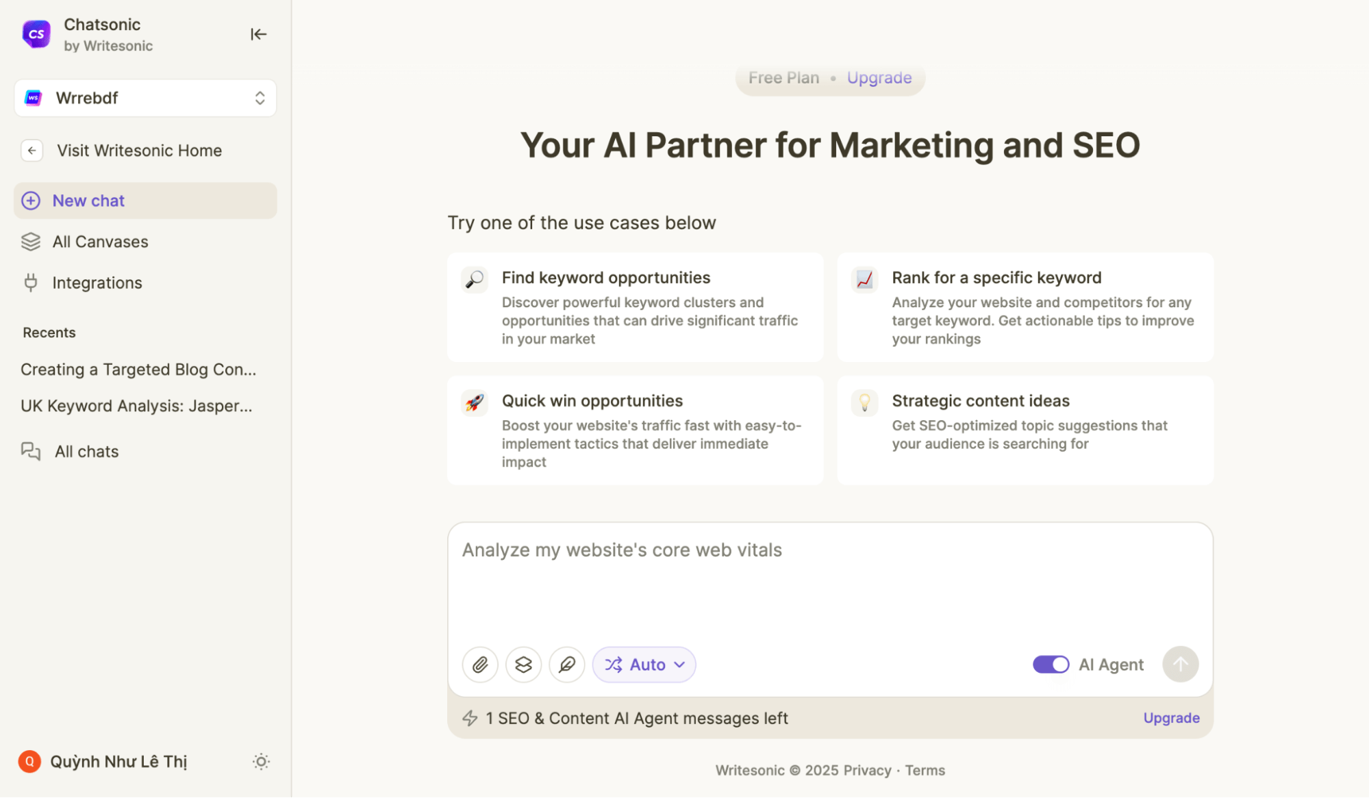Click the chat bubbles icon beside All chats
The height and width of the screenshot is (798, 1369).
[31, 452]
